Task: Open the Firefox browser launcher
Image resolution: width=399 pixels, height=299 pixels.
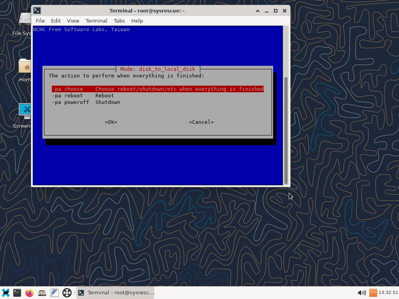Action: 30,292
